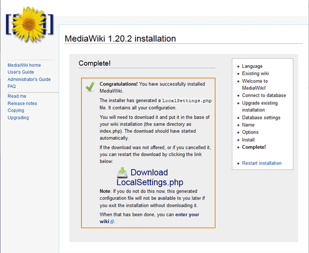
Task: Select Database settings step
Action: click(261, 118)
